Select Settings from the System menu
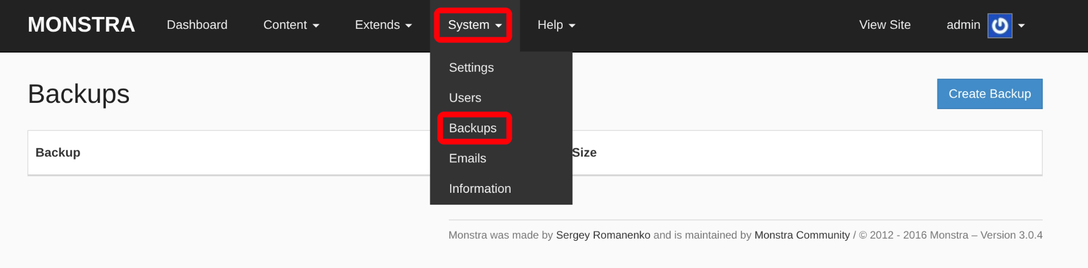This screenshot has height=268, width=1088. click(471, 67)
